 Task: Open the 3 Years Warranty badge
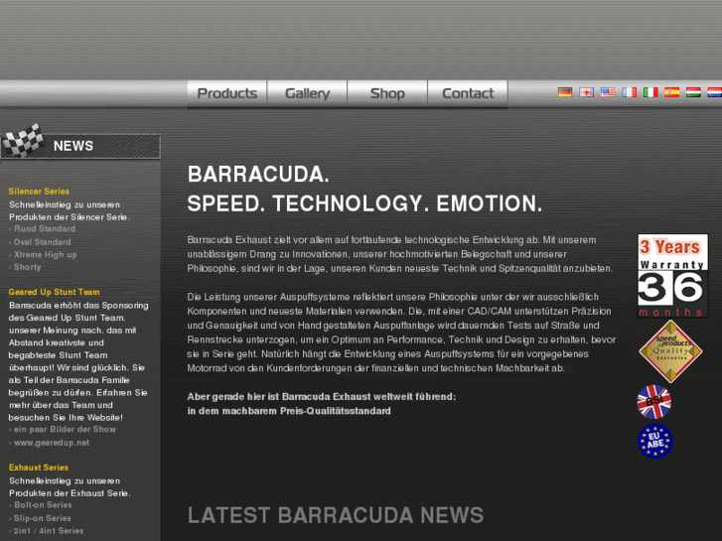click(x=672, y=275)
